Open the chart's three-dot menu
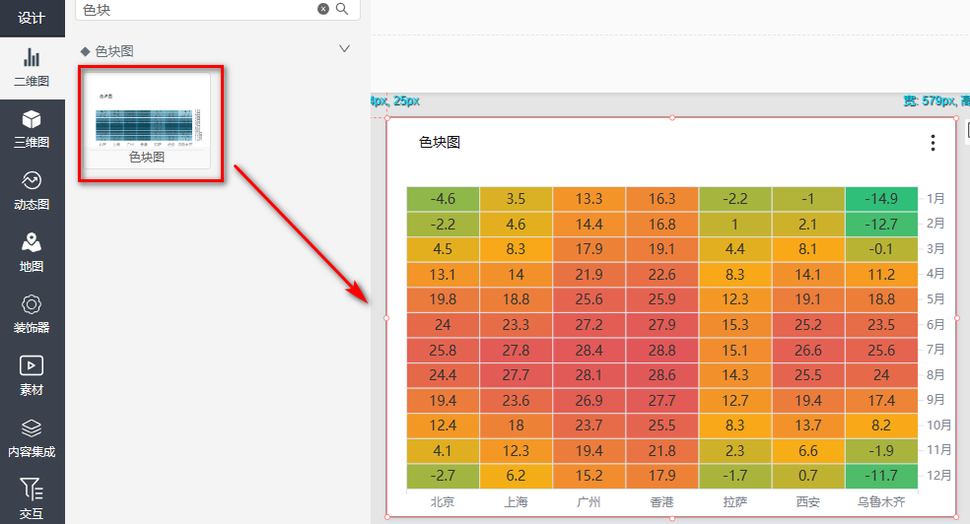 click(933, 143)
